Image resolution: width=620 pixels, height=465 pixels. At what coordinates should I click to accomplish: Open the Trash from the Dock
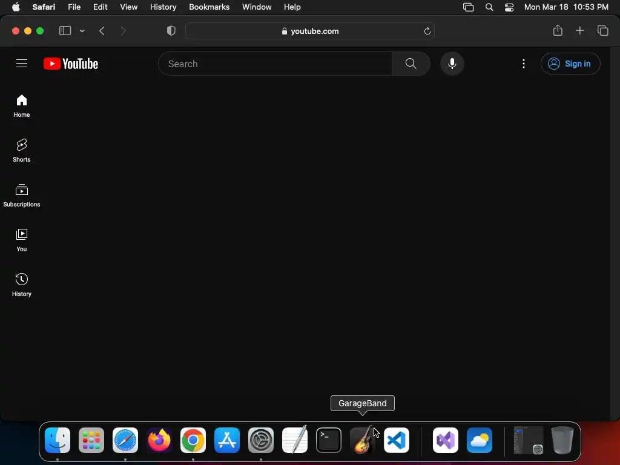pos(562,440)
